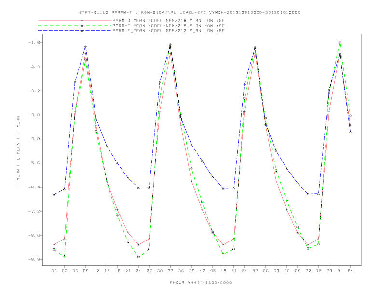This screenshot has height=295, width=382.
Task: Click x-axis tick label 63
Action: tap(276, 271)
